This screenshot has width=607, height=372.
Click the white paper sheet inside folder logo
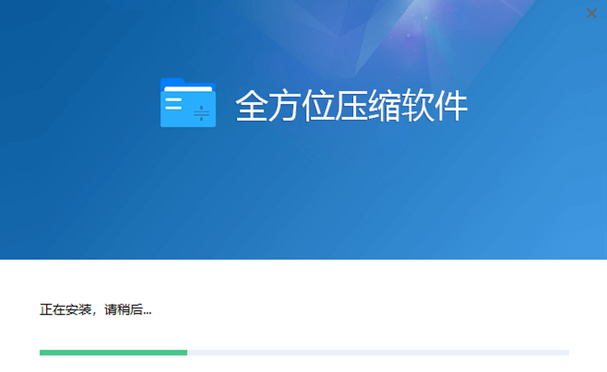point(188,89)
